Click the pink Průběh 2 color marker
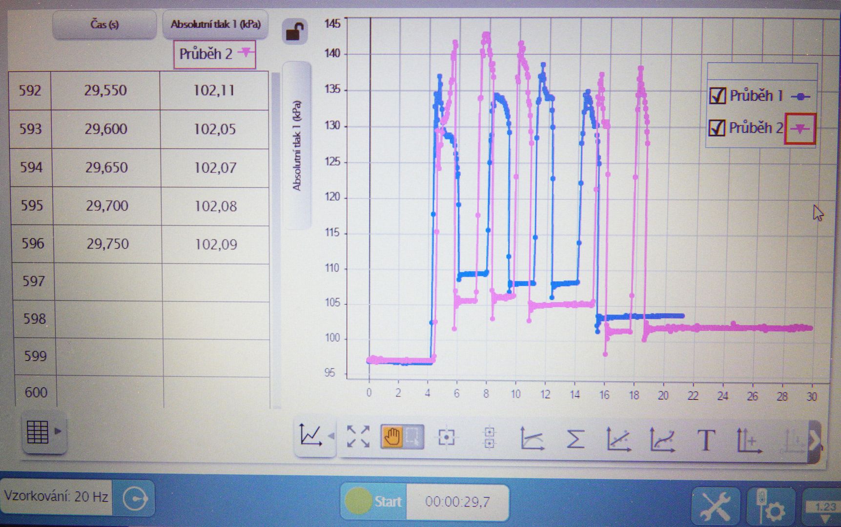This screenshot has width=841, height=527. 800,129
